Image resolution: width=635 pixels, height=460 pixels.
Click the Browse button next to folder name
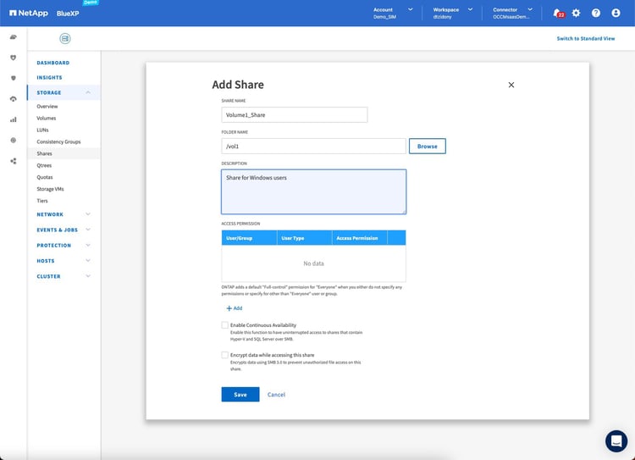pos(427,147)
